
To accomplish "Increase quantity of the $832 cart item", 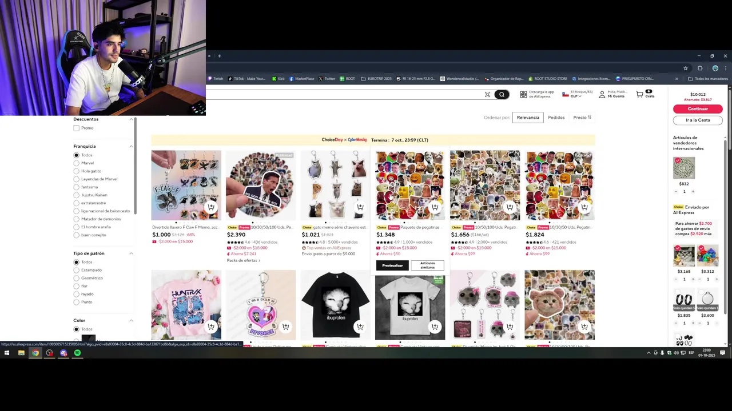I will pyautogui.click(x=694, y=192).
